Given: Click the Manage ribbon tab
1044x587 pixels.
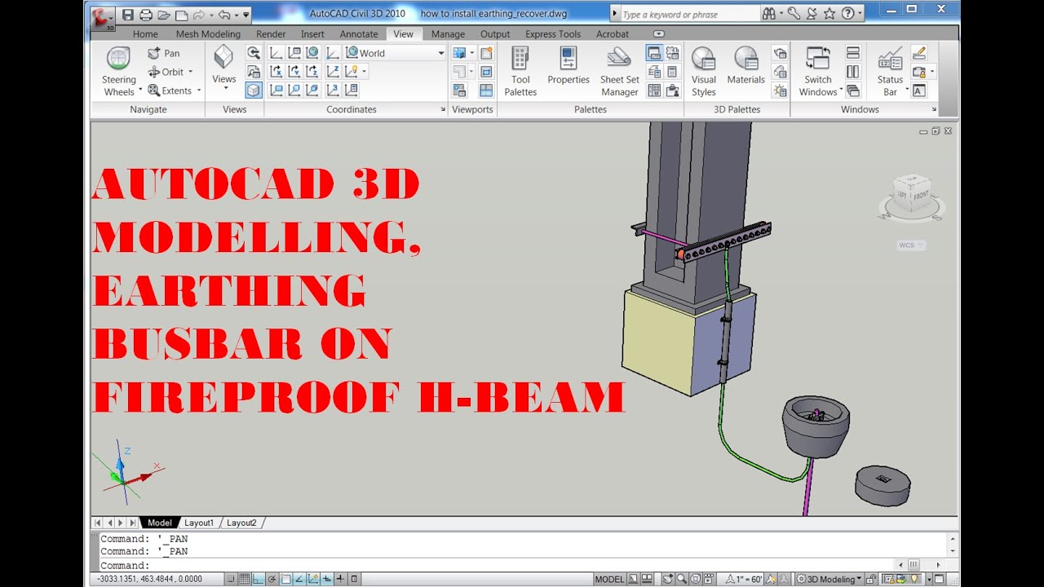Looking at the screenshot, I should click(x=448, y=34).
